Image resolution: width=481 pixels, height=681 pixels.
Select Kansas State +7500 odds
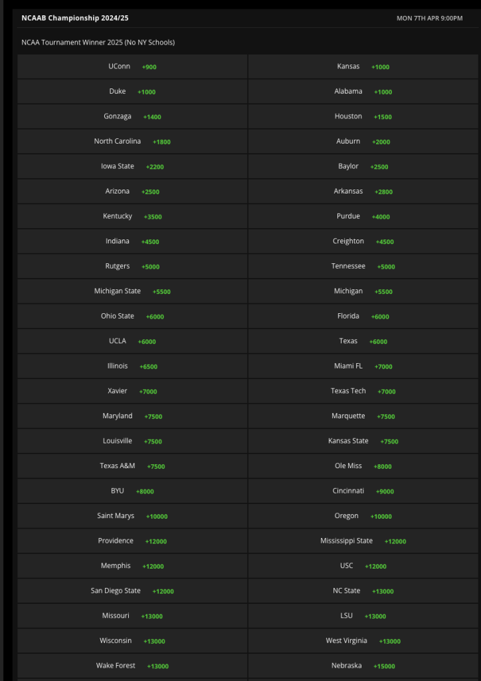coord(363,442)
